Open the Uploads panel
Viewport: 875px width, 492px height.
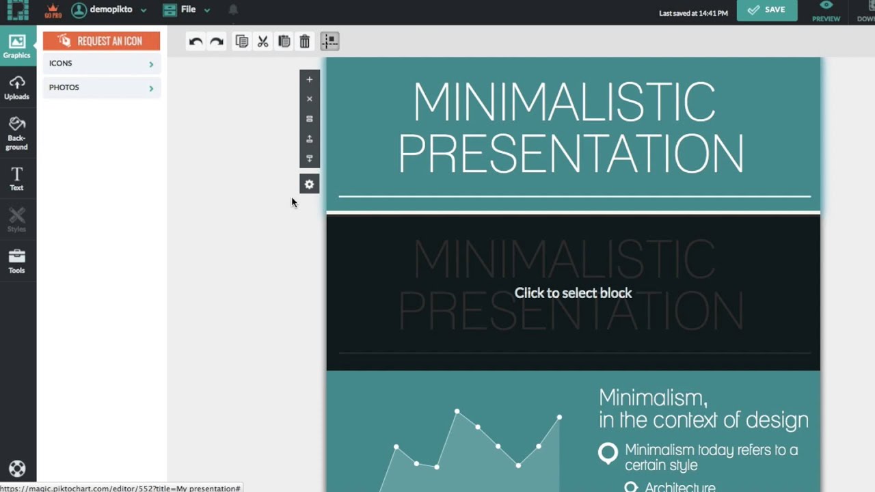pyautogui.click(x=16, y=87)
